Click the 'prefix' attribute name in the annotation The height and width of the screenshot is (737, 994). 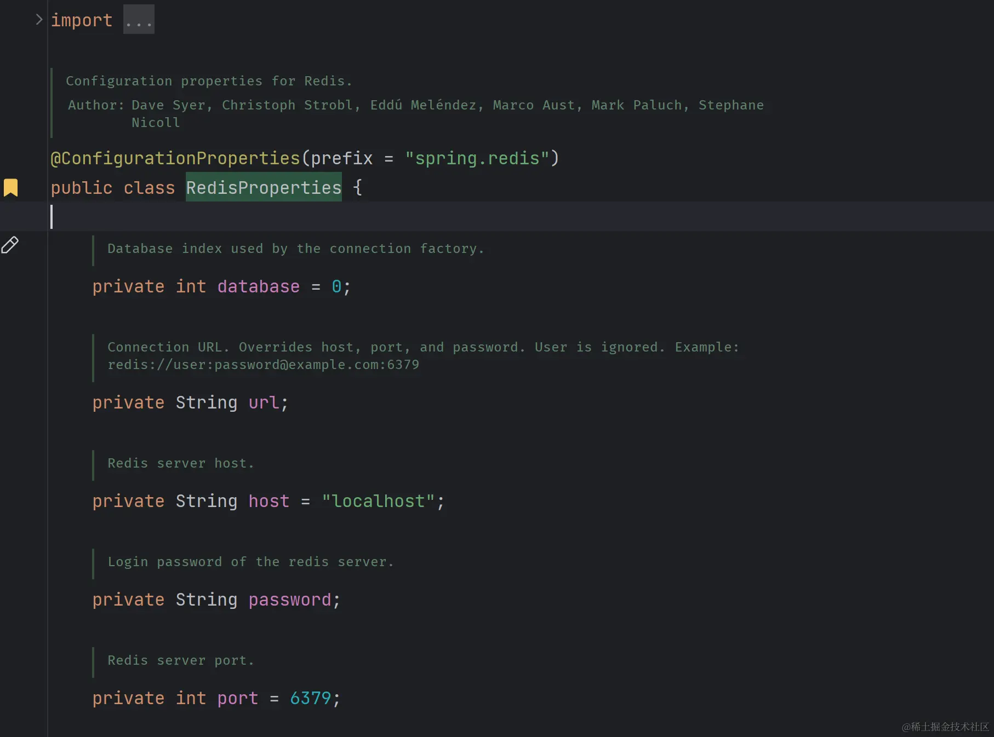(x=342, y=158)
